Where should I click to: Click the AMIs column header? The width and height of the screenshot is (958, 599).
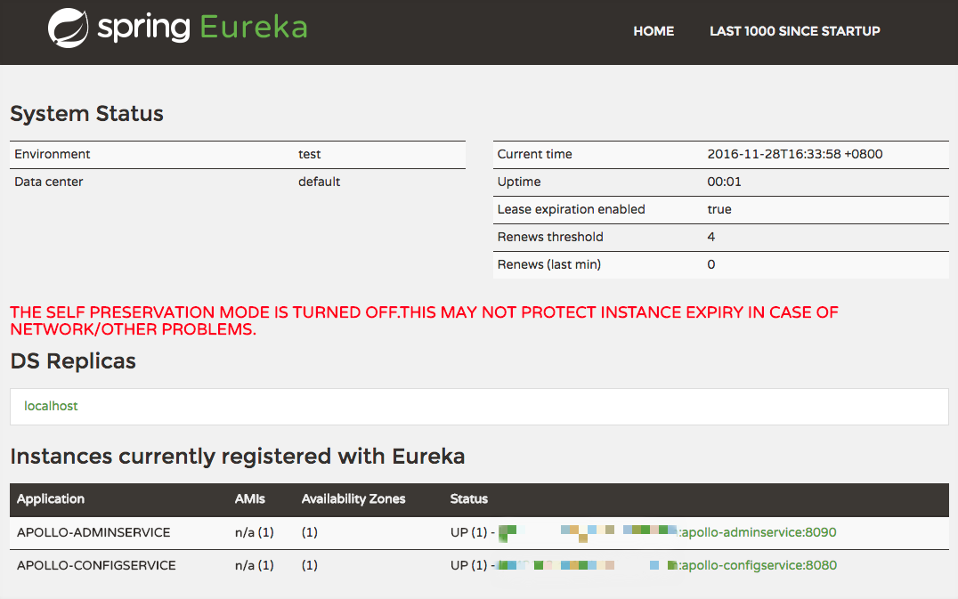tap(250, 498)
